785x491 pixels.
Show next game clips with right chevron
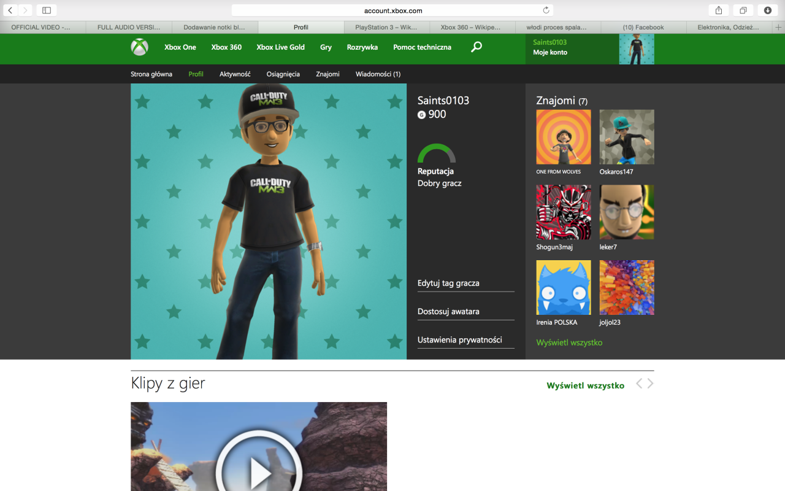click(650, 384)
